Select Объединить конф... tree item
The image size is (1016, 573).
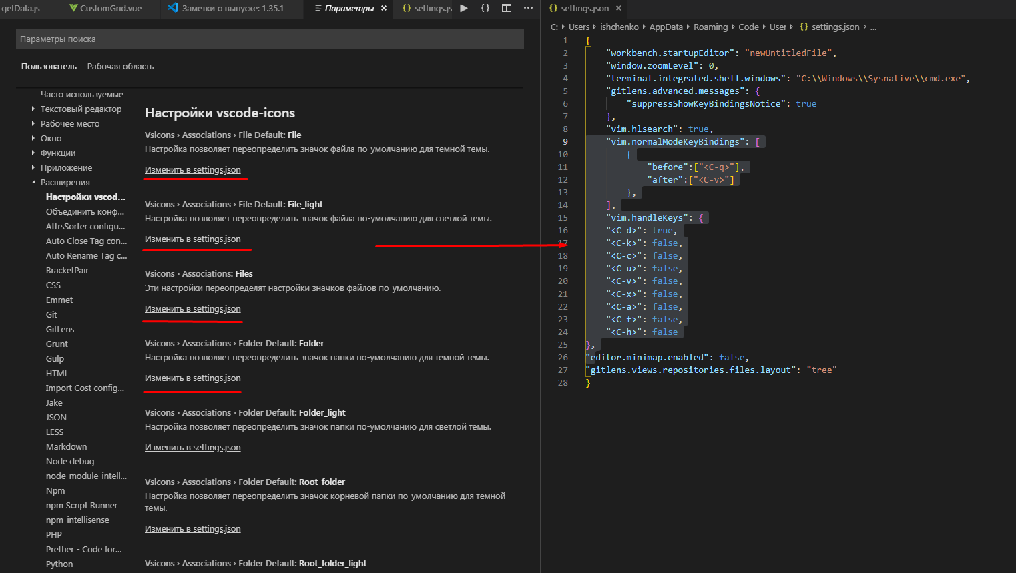coord(85,211)
